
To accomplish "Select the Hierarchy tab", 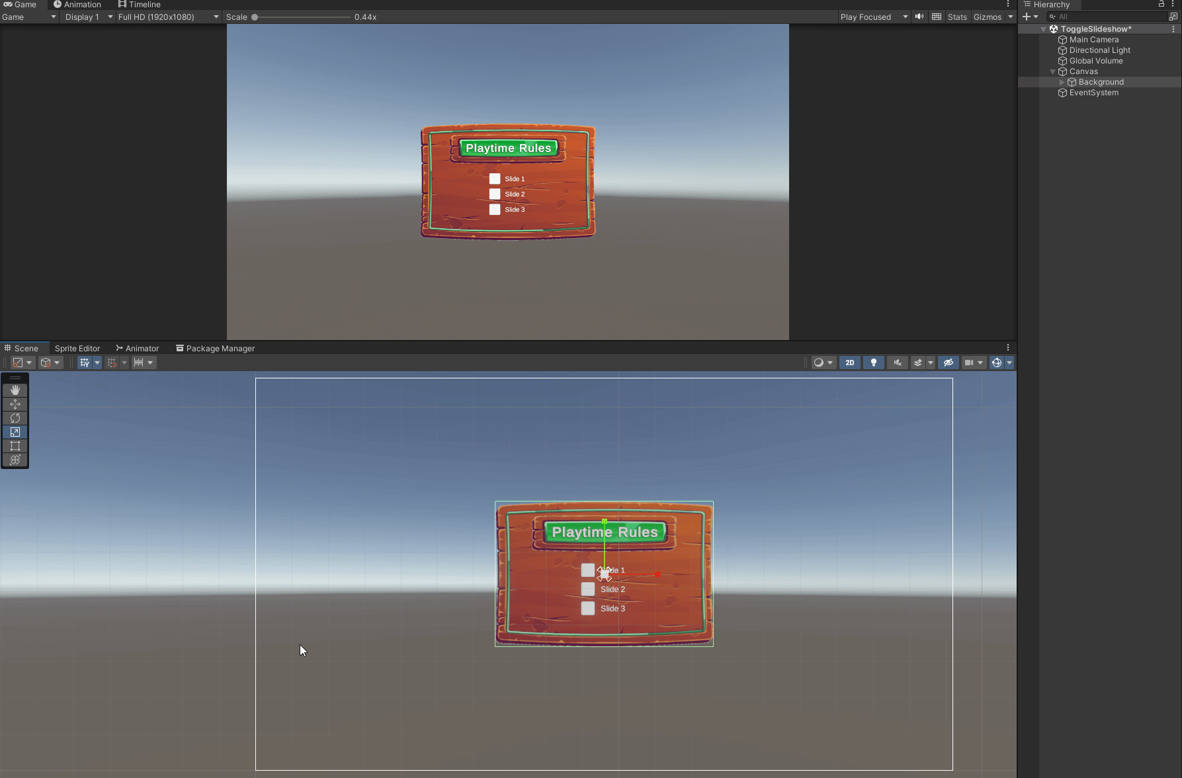I will point(1046,5).
